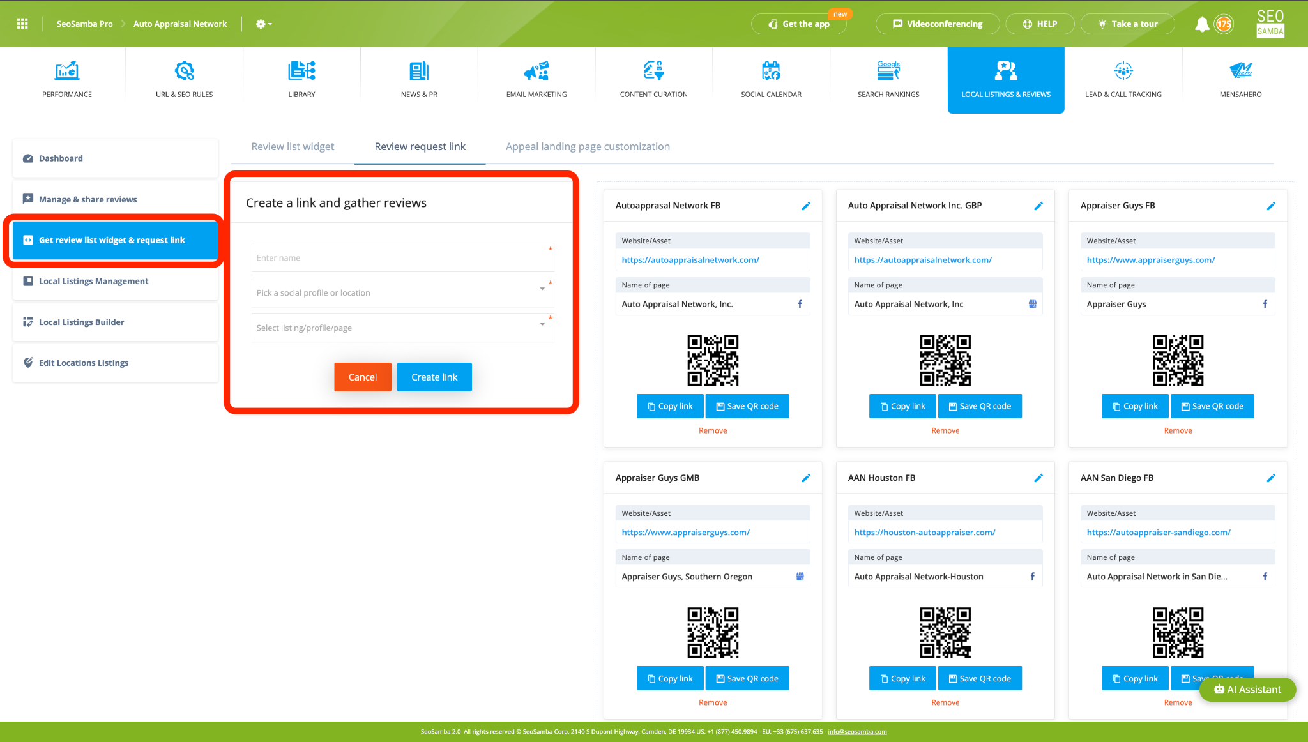Click the Create link button
Screen dimensions: 1308x742
click(434, 377)
